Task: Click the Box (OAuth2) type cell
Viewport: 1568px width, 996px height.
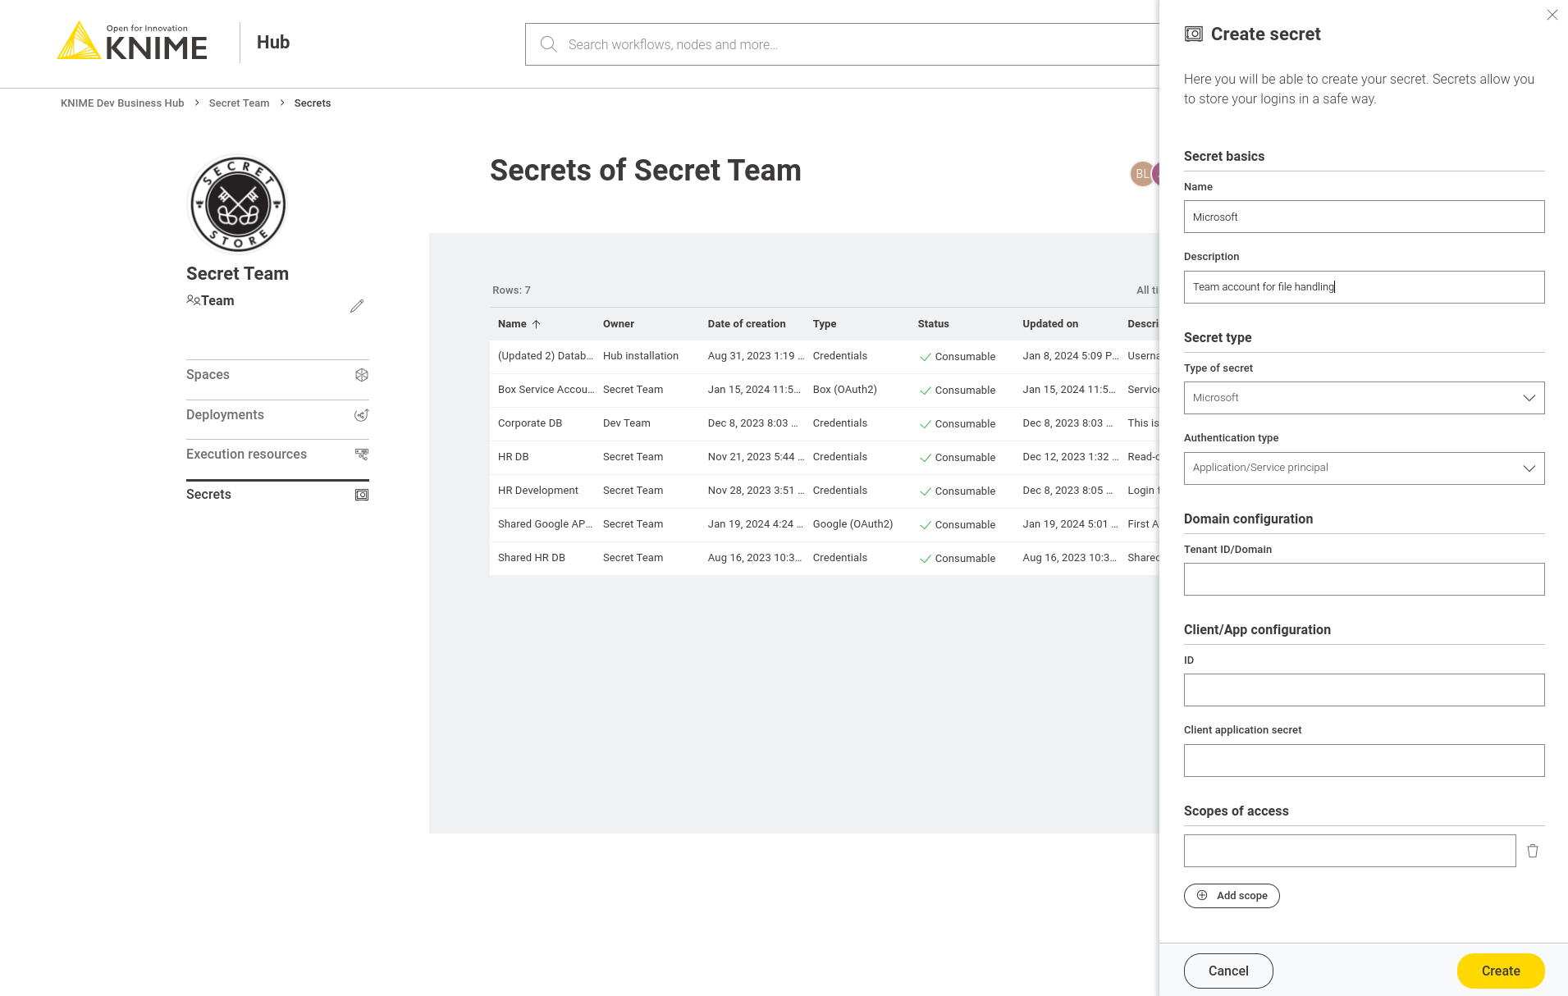Action: (845, 390)
